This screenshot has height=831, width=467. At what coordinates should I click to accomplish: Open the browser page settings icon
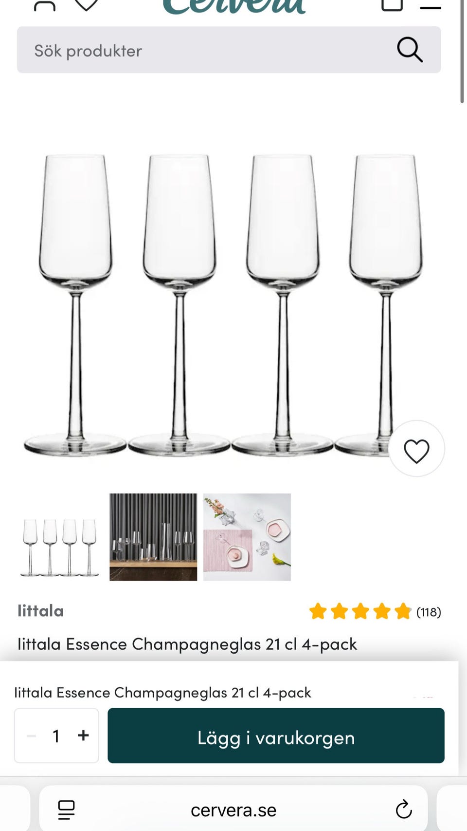[x=66, y=810]
